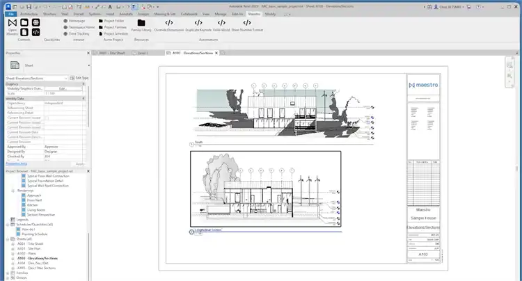This screenshot has height=281, width=522.
Task: Open the File menu
Action: pos(11,14)
